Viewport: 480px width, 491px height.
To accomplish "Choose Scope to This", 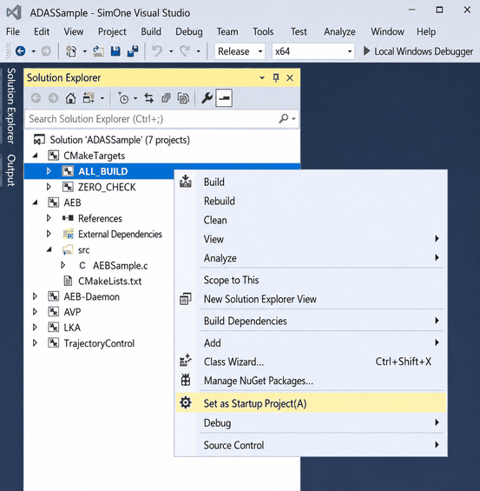I will [311, 280].
